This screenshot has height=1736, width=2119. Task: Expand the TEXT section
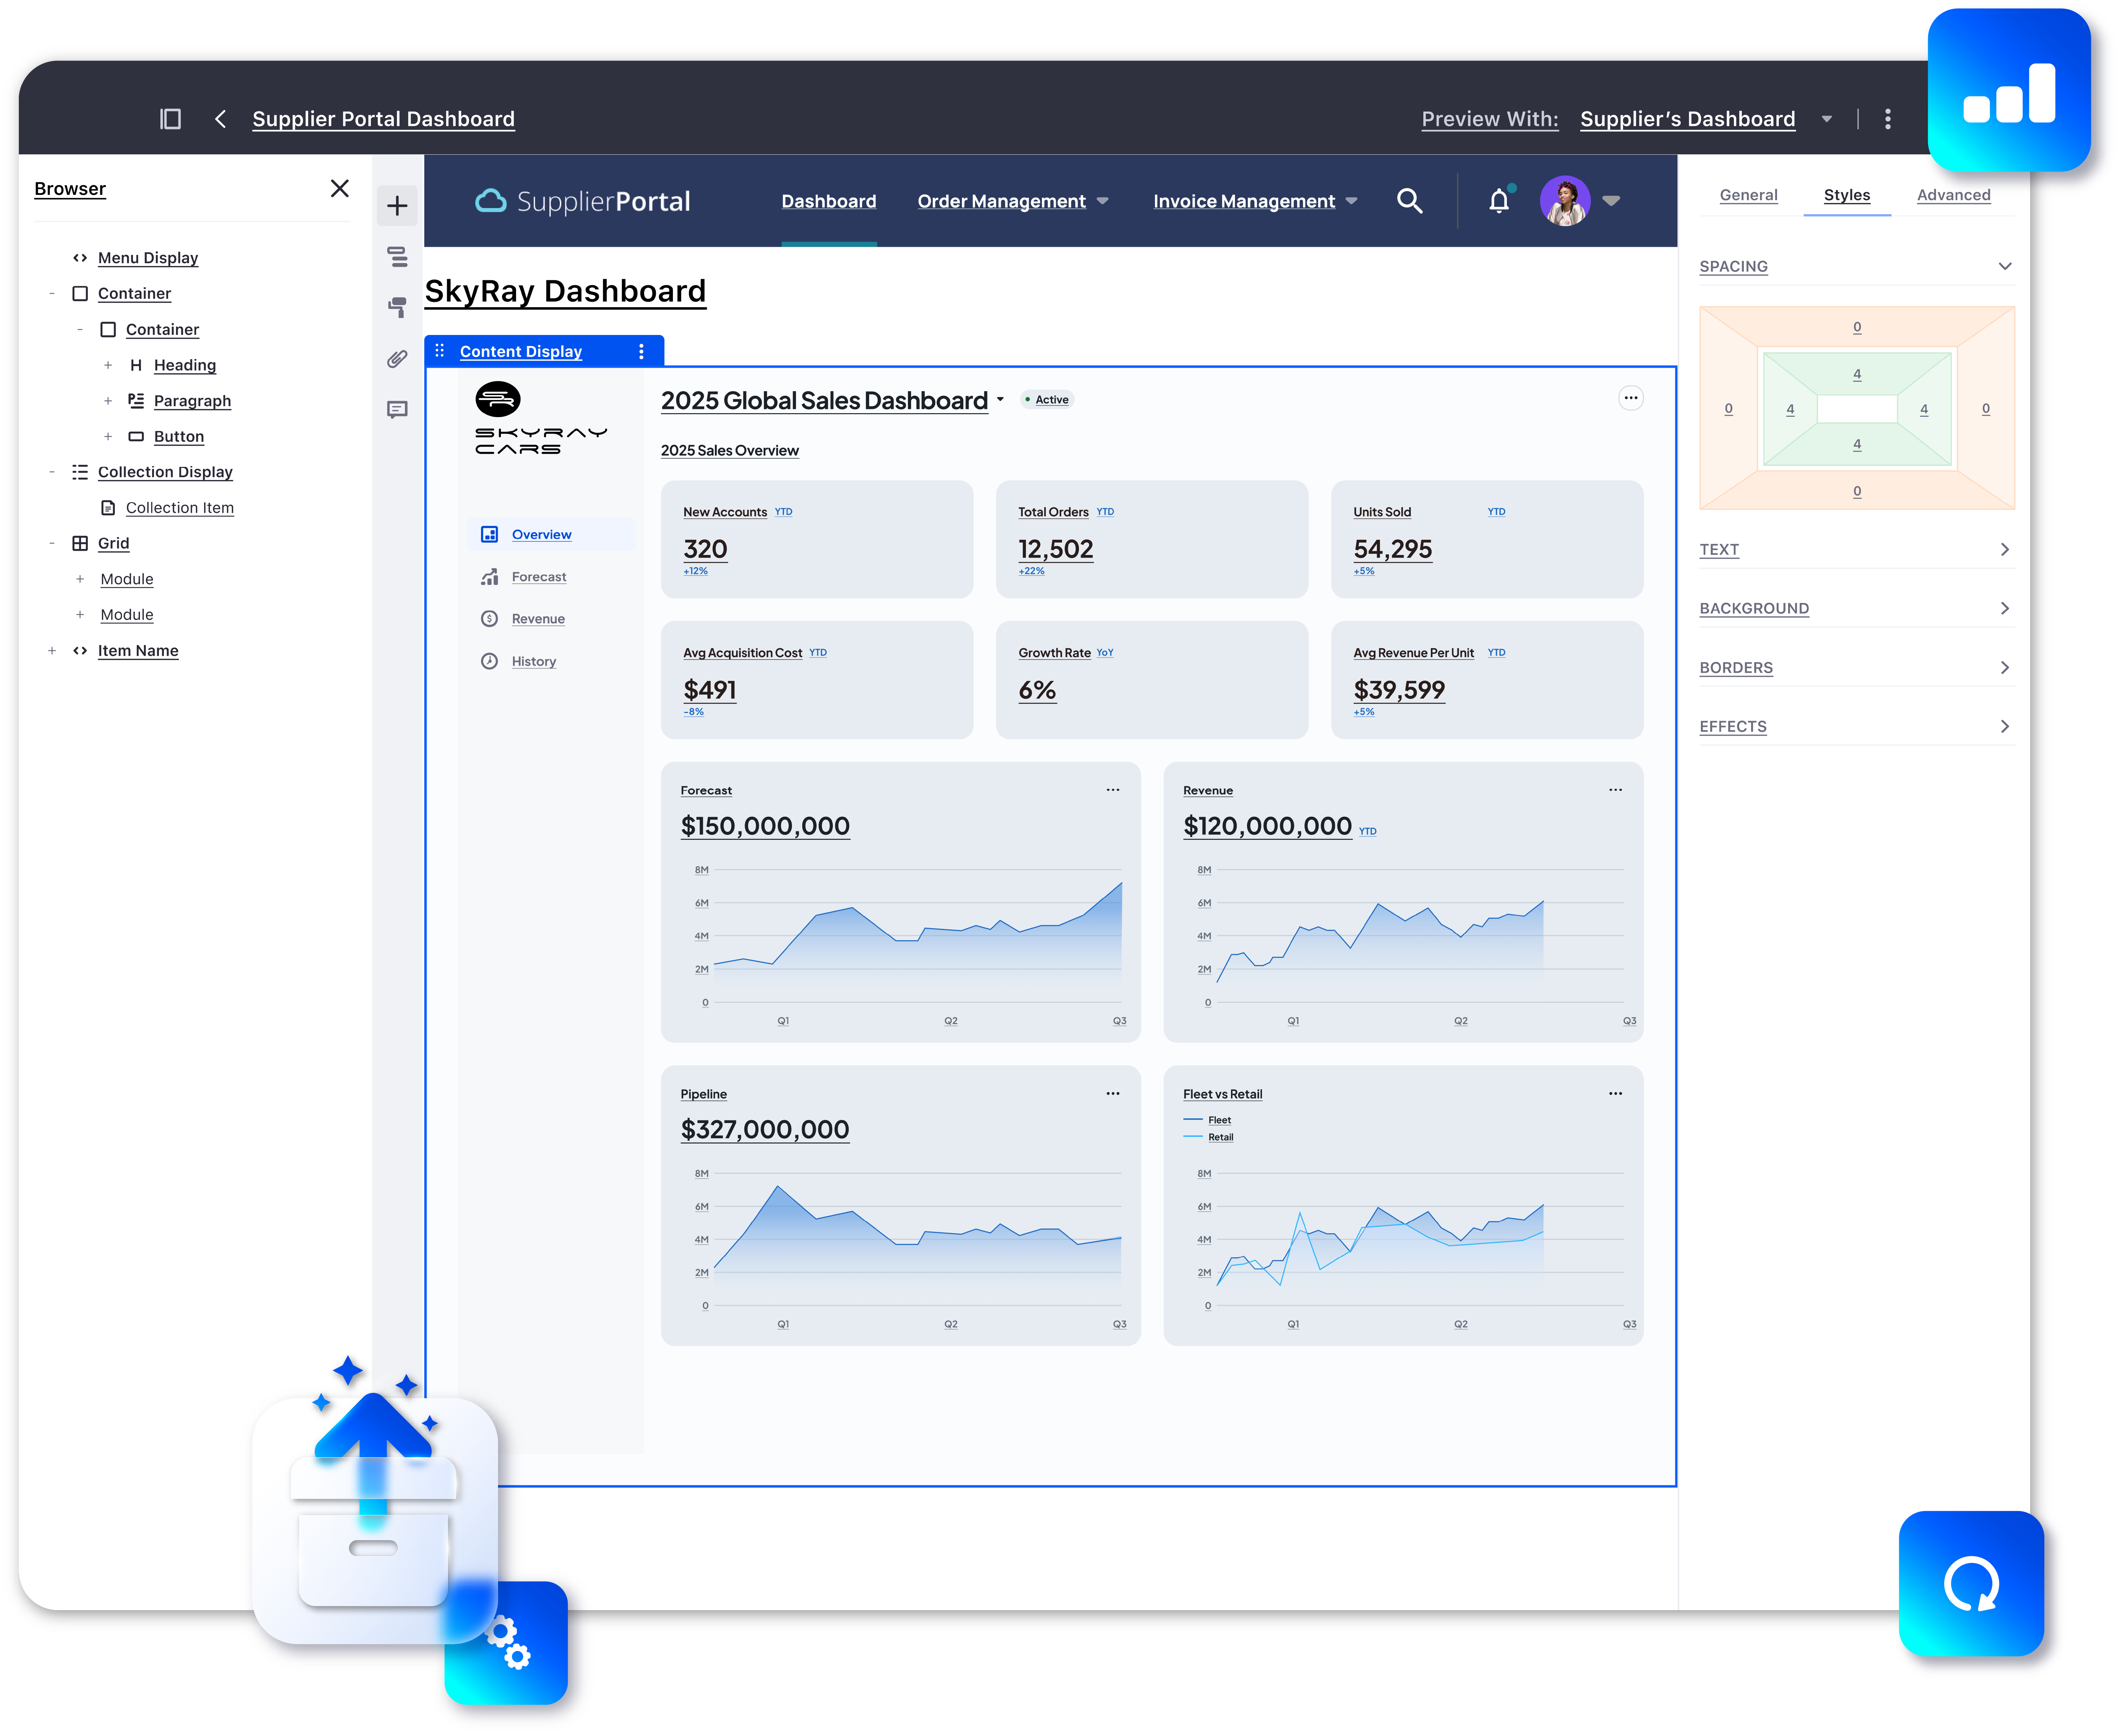pos(2004,549)
